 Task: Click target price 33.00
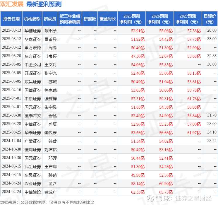click(x=212, y=39)
